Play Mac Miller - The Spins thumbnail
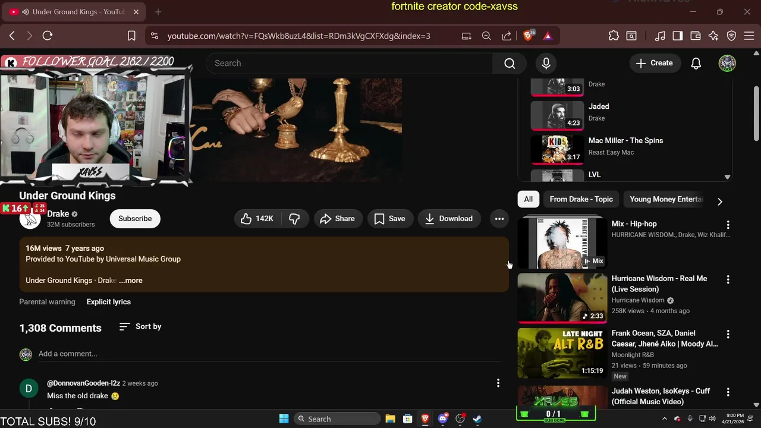Image resolution: width=761 pixels, height=428 pixels. pyautogui.click(x=557, y=149)
